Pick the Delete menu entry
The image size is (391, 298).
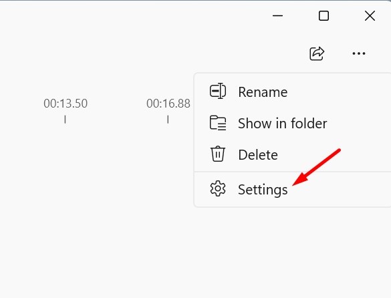pos(293,154)
